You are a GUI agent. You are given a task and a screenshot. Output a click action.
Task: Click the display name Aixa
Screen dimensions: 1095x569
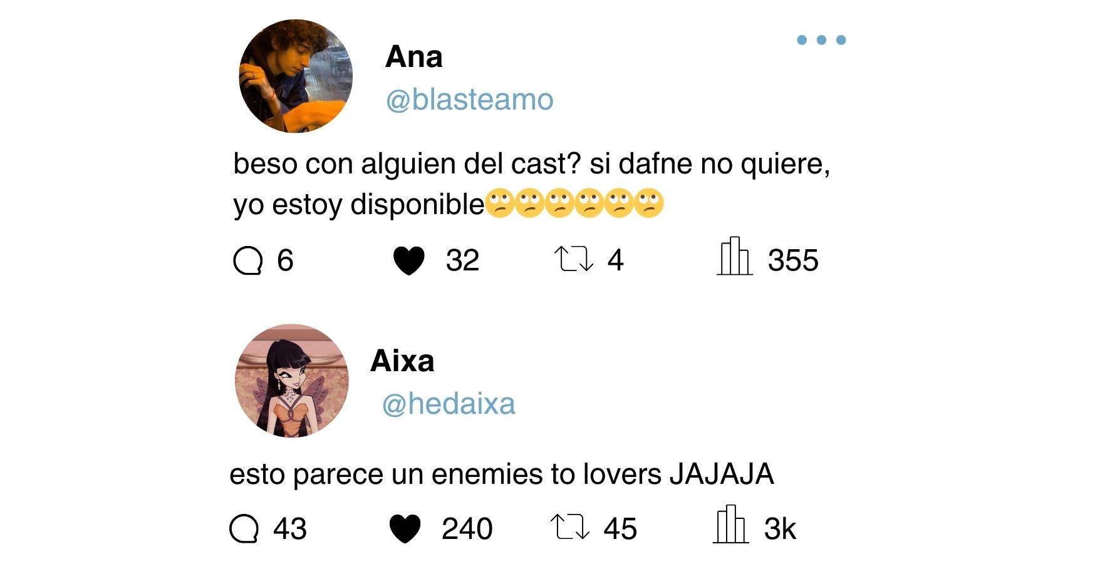tap(402, 361)
